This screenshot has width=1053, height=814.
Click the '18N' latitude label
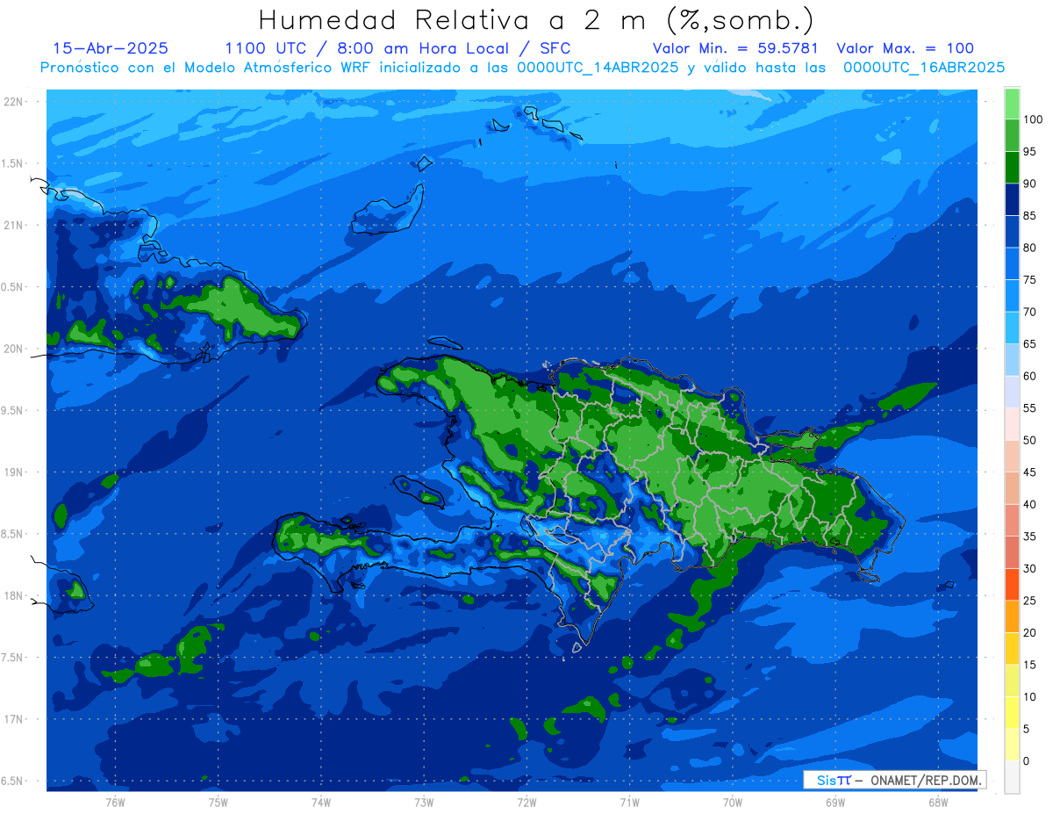pos(14,595)
